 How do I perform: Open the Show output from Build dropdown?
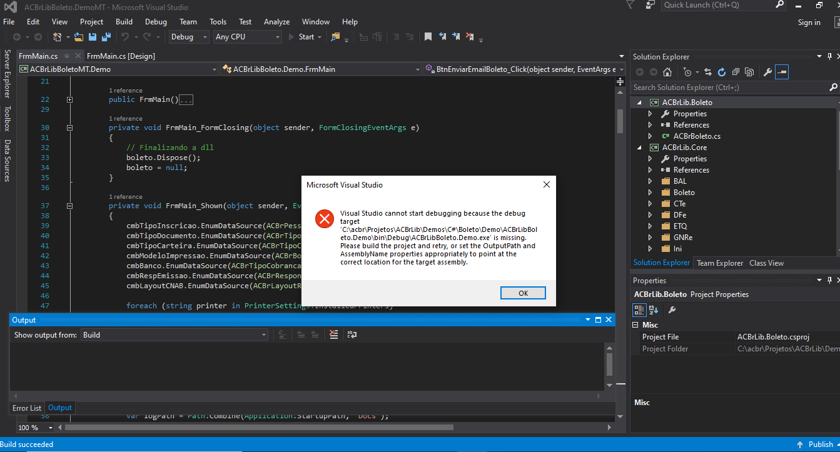coord(175,335)
